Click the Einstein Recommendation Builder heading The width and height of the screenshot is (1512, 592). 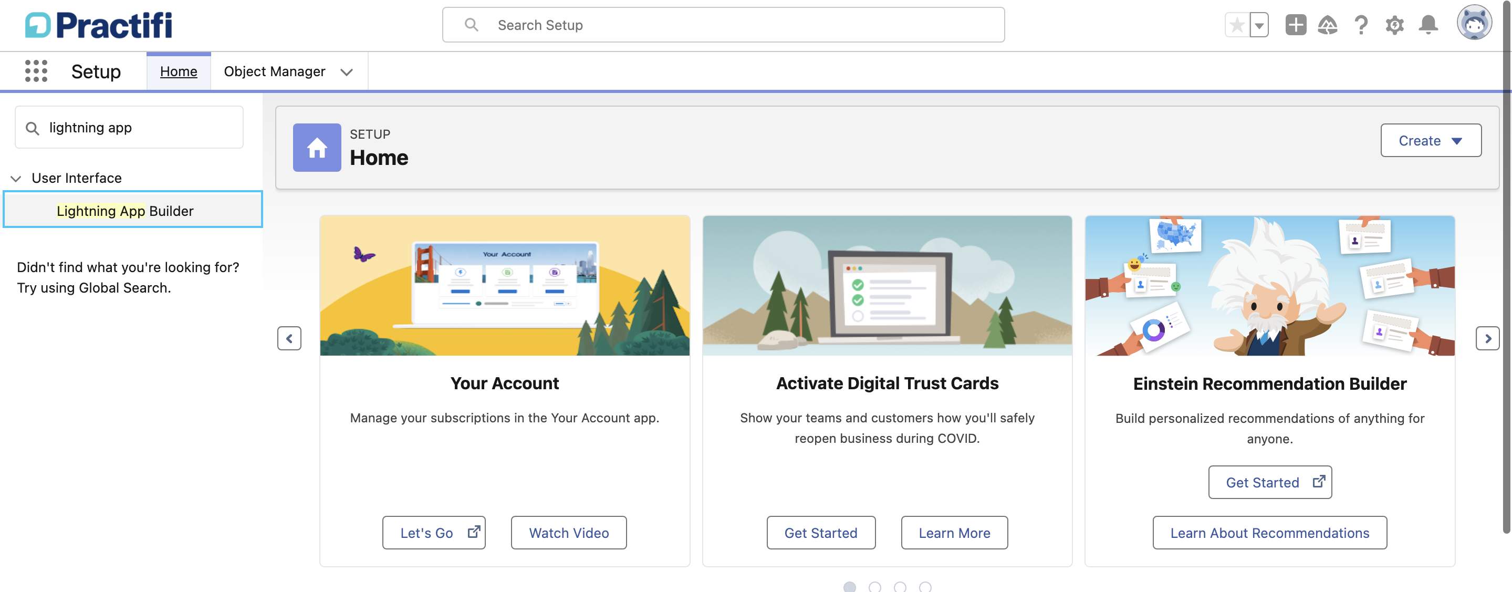pyautogui.click(x=1269, y=383)
